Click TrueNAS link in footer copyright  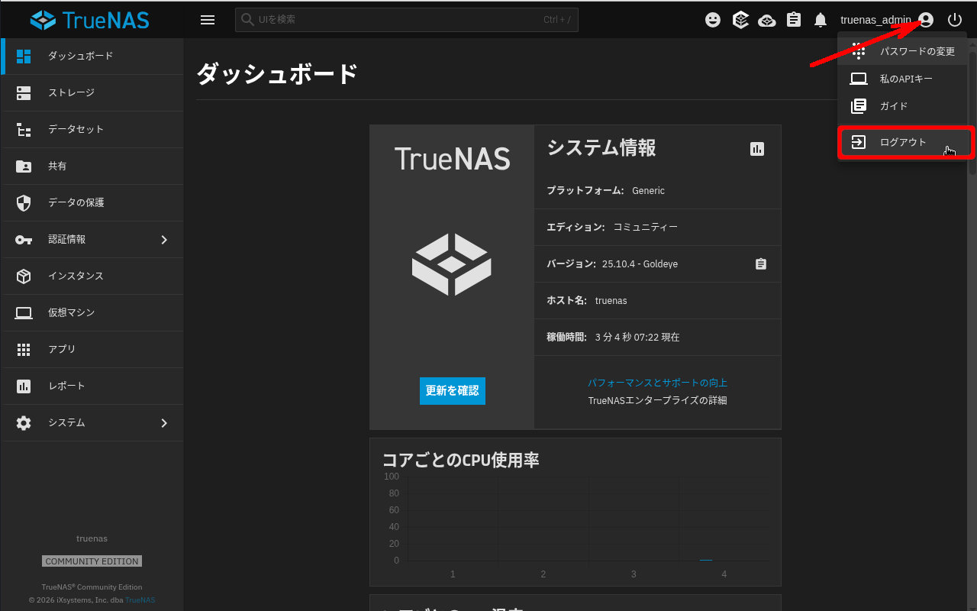pyautogui.click(x=140, y=600)
